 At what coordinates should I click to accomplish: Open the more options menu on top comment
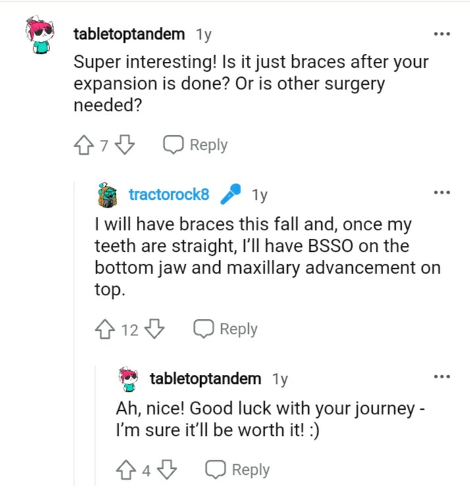click(442, 34)
